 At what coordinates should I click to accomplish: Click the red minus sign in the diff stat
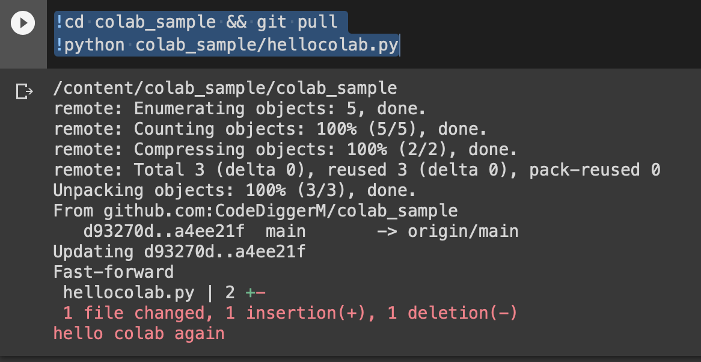[x=260, y=293]
